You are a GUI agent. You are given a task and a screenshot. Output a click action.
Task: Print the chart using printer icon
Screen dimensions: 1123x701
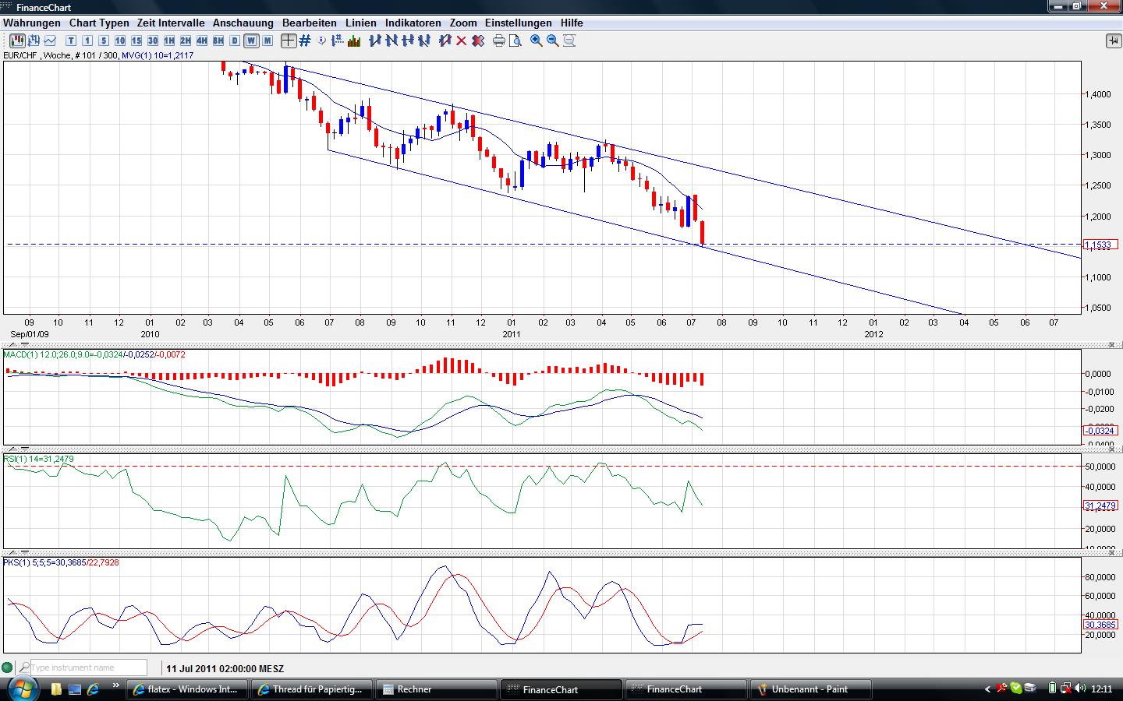pyautogui.click(x=499, y=41)
